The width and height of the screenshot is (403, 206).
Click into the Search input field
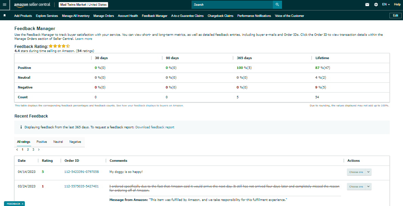click(x=232, y=5)
